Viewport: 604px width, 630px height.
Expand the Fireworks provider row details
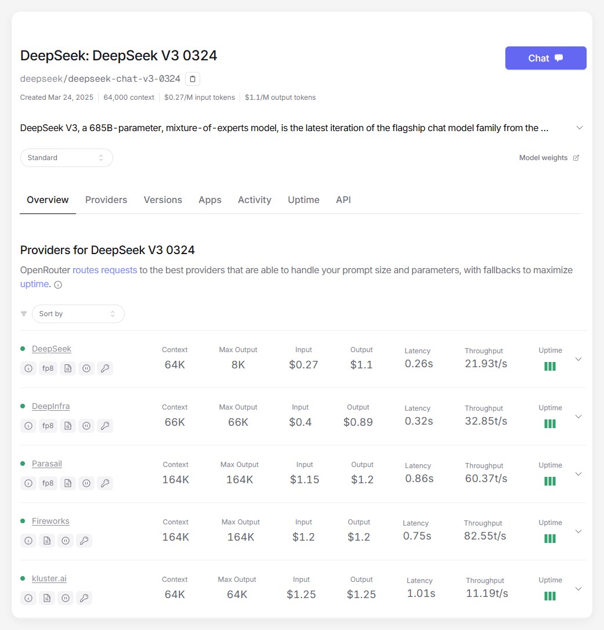click(578, 531)
